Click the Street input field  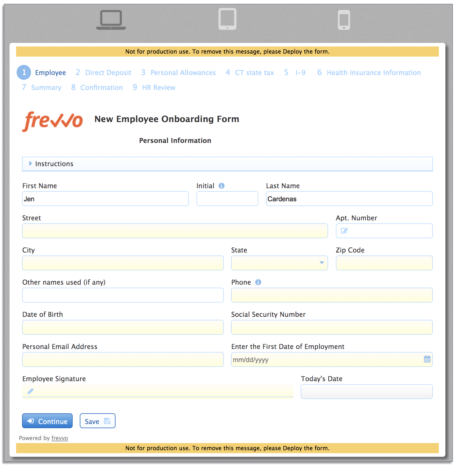pyautogui.click(x=175, y=231)
